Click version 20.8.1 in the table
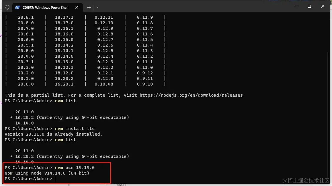The height and width of the screenshot is (186, 332). pos(26,17)
